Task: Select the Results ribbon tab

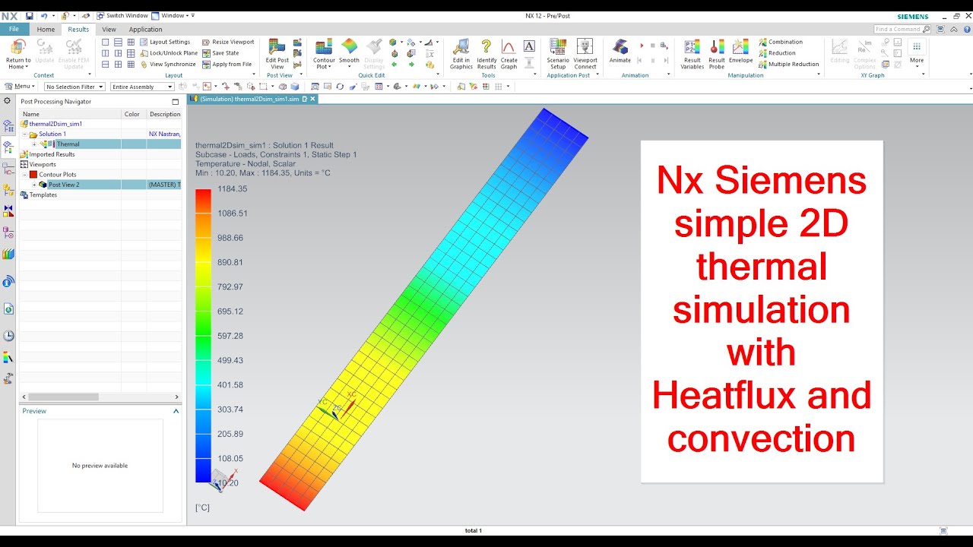Action: tap(78, 30)
